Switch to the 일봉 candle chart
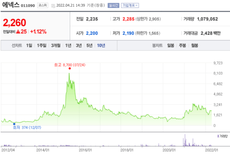 pos(171,45)
